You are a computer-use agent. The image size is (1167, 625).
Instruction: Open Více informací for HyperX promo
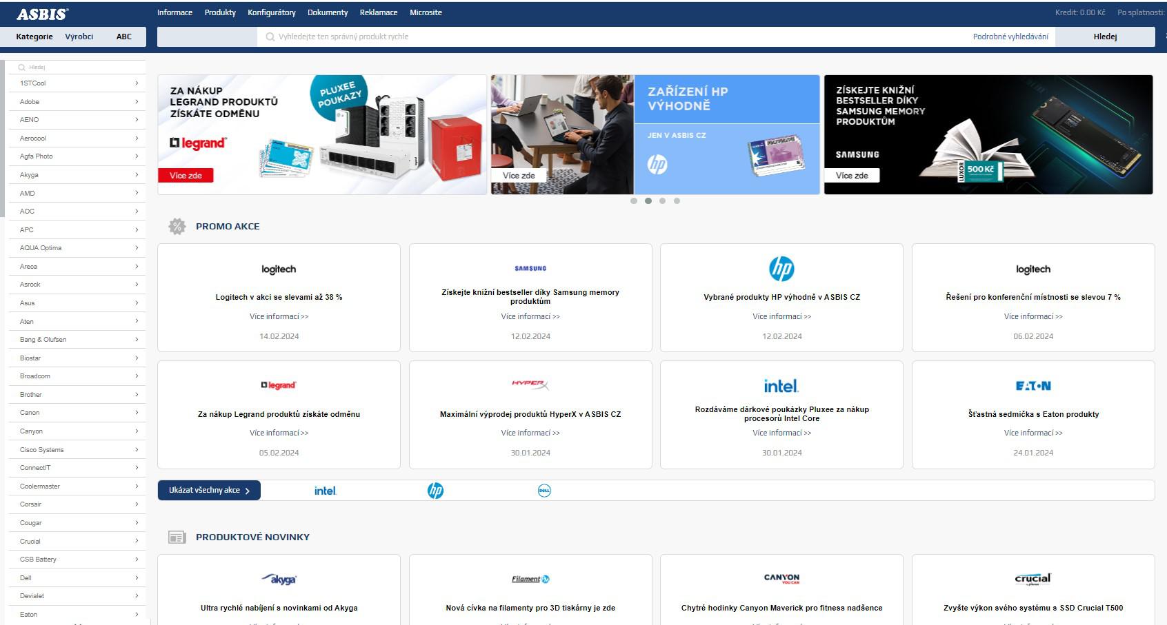[x=530, y=433]
